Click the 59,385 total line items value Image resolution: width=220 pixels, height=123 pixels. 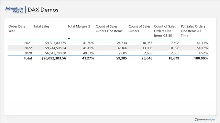(x=121, y=58)
